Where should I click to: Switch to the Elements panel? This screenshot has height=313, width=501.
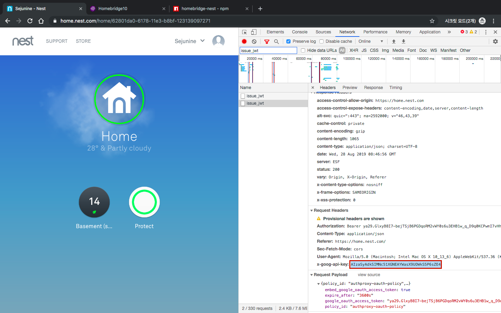click(275, 32)
